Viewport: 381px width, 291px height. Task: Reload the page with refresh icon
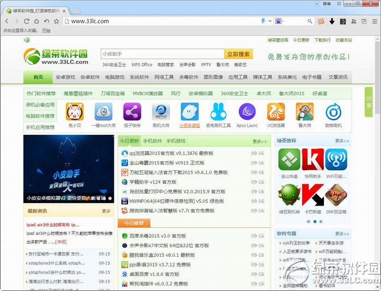[x=27, y=21]
